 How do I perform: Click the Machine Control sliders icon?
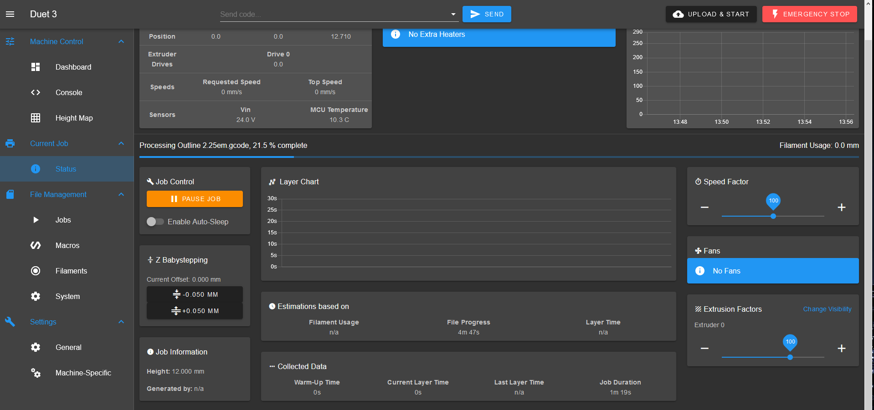tap(10, 41)
